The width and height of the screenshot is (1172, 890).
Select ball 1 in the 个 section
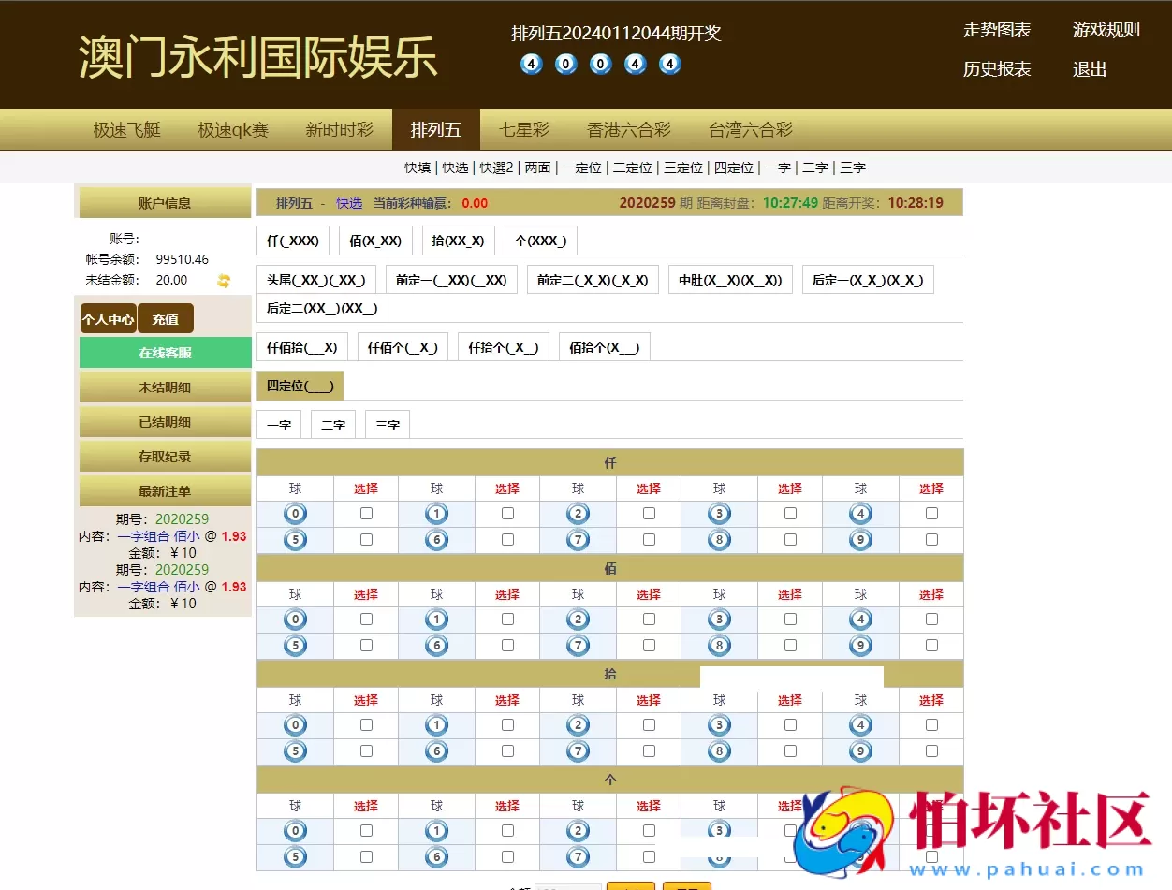(x=436, y=830)
